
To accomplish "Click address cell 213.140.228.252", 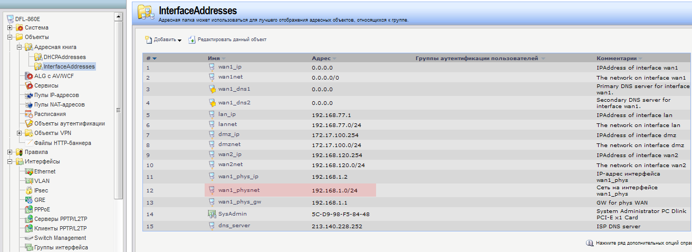I will (x=338, y=226).
